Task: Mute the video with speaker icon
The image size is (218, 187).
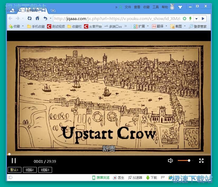Action: [170, 161]
